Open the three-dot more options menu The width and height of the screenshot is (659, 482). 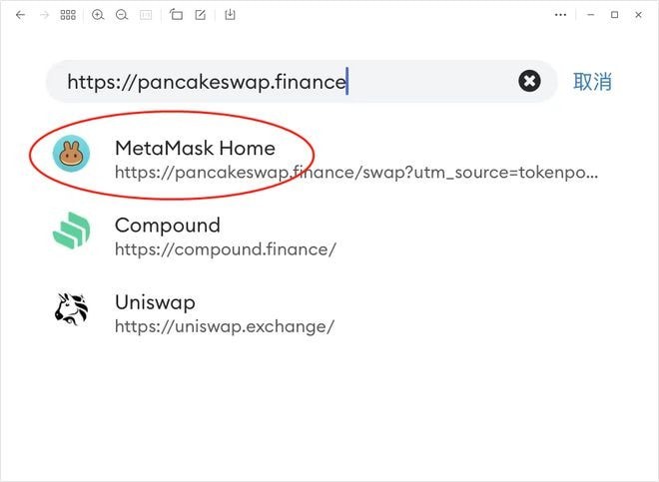point(561,15)
